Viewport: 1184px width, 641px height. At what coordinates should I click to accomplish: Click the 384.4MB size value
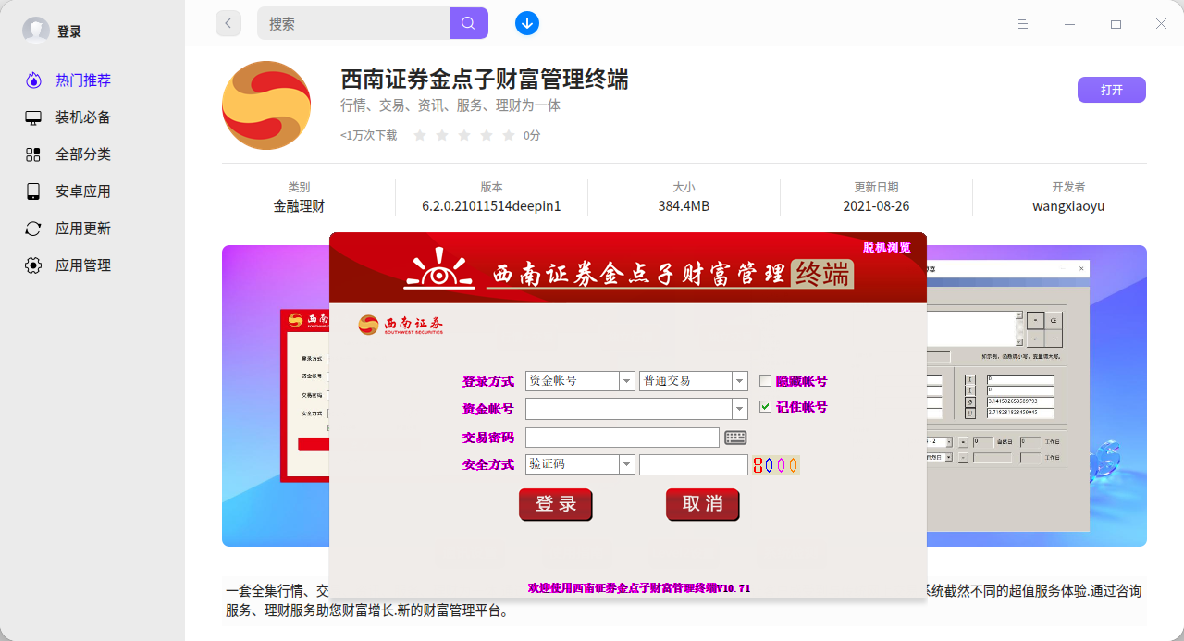tap(684, 206)
